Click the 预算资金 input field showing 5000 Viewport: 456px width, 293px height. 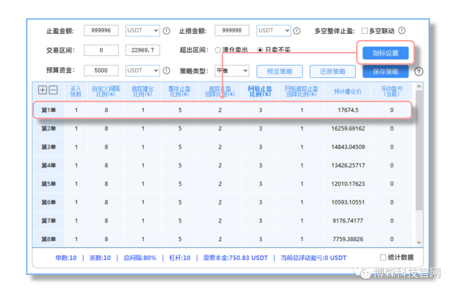coord(101,71)
